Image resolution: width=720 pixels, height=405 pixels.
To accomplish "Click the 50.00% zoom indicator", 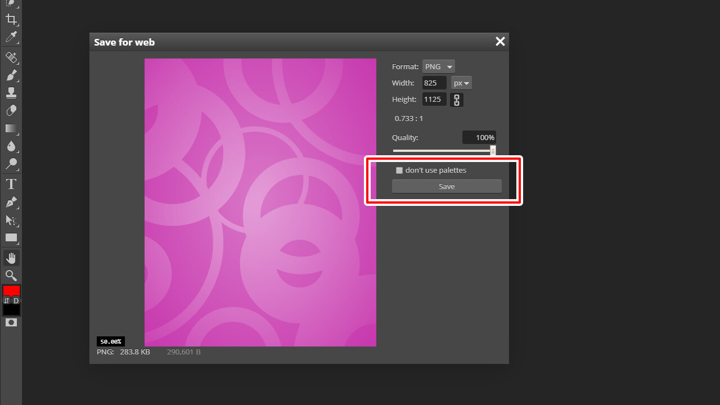I will tap(111, 341).
